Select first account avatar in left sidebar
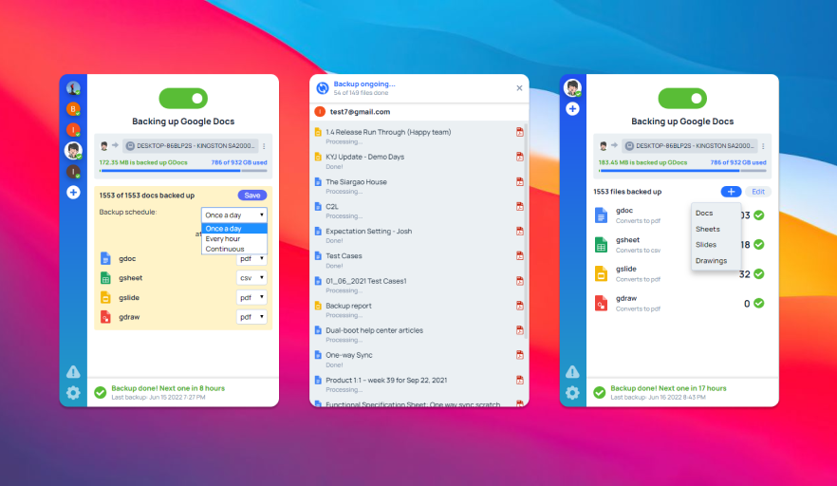The height and width of the screenshot is (486, 837). click(x=73, y=88)
